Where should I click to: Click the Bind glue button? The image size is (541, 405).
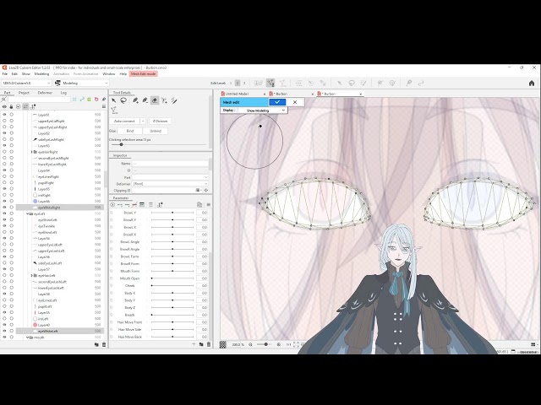coord(129,131)
